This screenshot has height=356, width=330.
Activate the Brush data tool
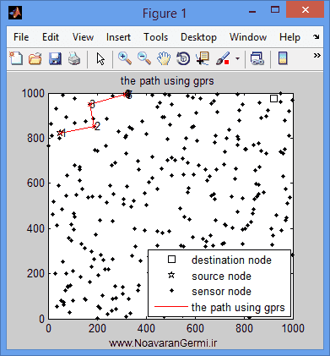click(x=222, y=58)
